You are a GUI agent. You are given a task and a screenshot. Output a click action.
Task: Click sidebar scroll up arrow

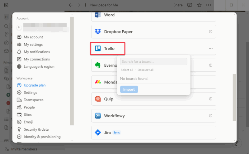(72, 15)
